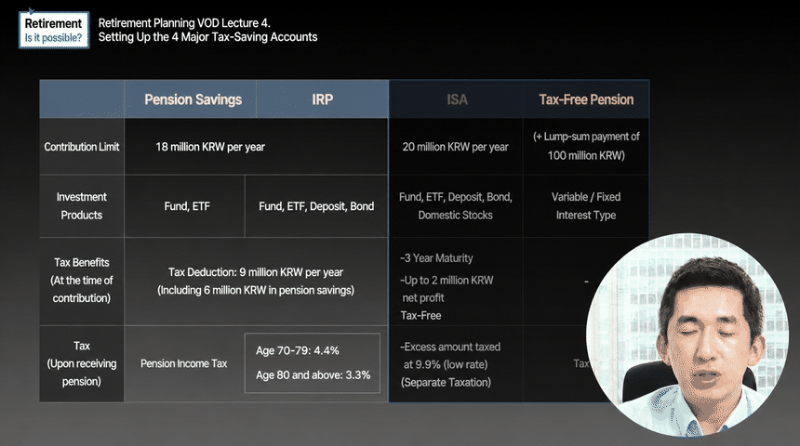The image size is (800, 446).
Task: Click the 'Lump-sum payment of 100 million KRW' cell
Action: 586,146
